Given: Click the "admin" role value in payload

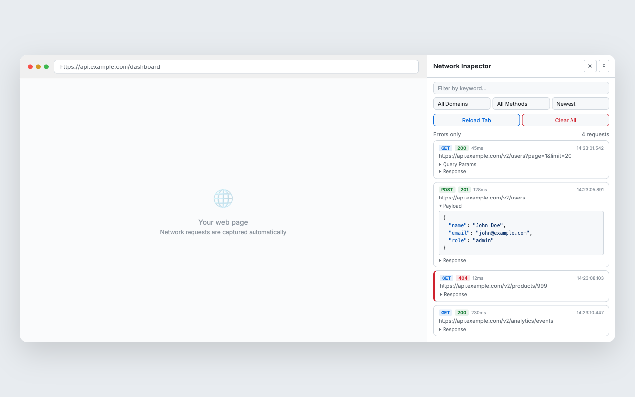Looking at the screenshot, I should point(483,240).
